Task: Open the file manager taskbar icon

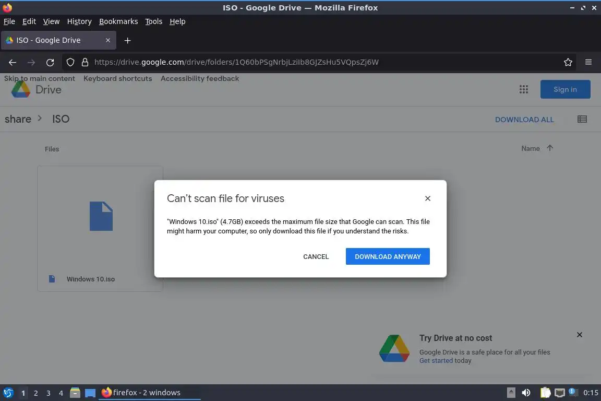Action: click(75, 393)
